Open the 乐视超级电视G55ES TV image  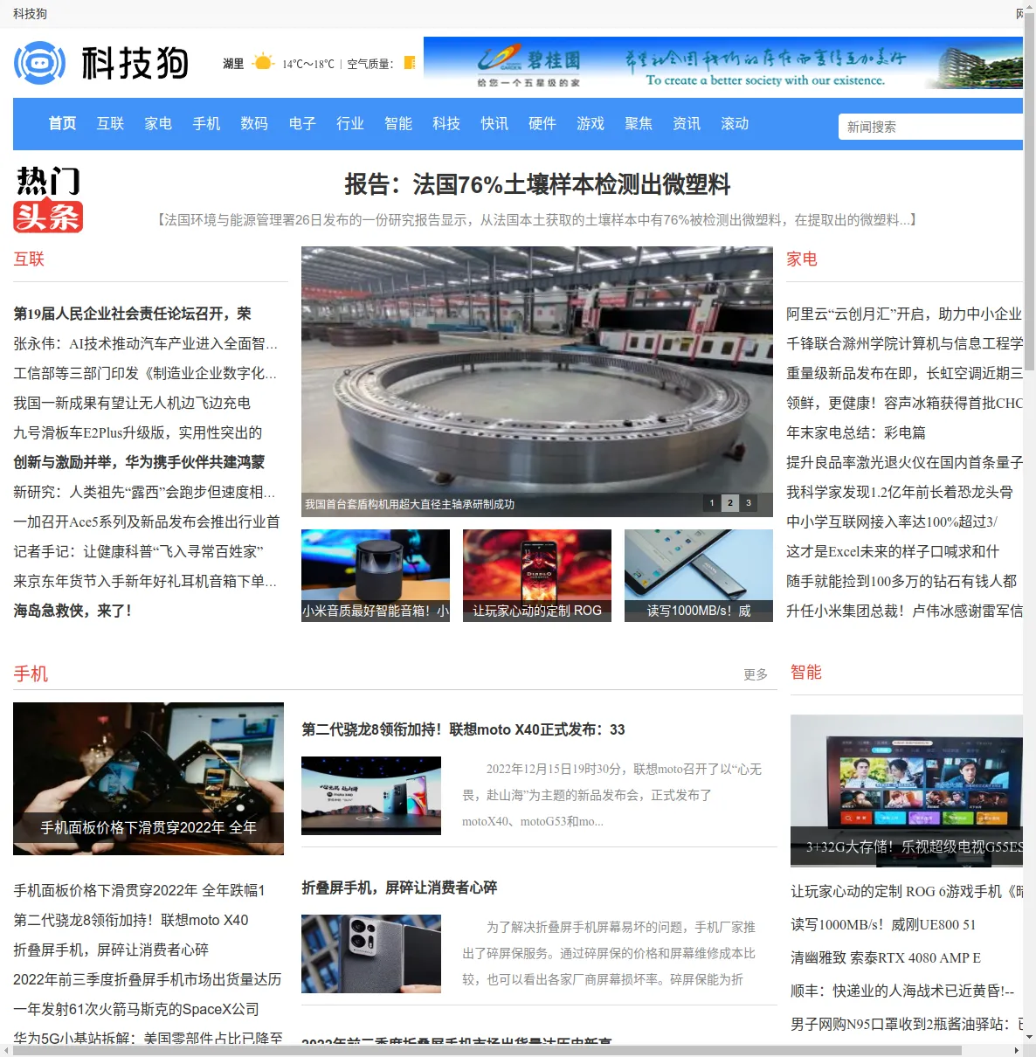907,791
